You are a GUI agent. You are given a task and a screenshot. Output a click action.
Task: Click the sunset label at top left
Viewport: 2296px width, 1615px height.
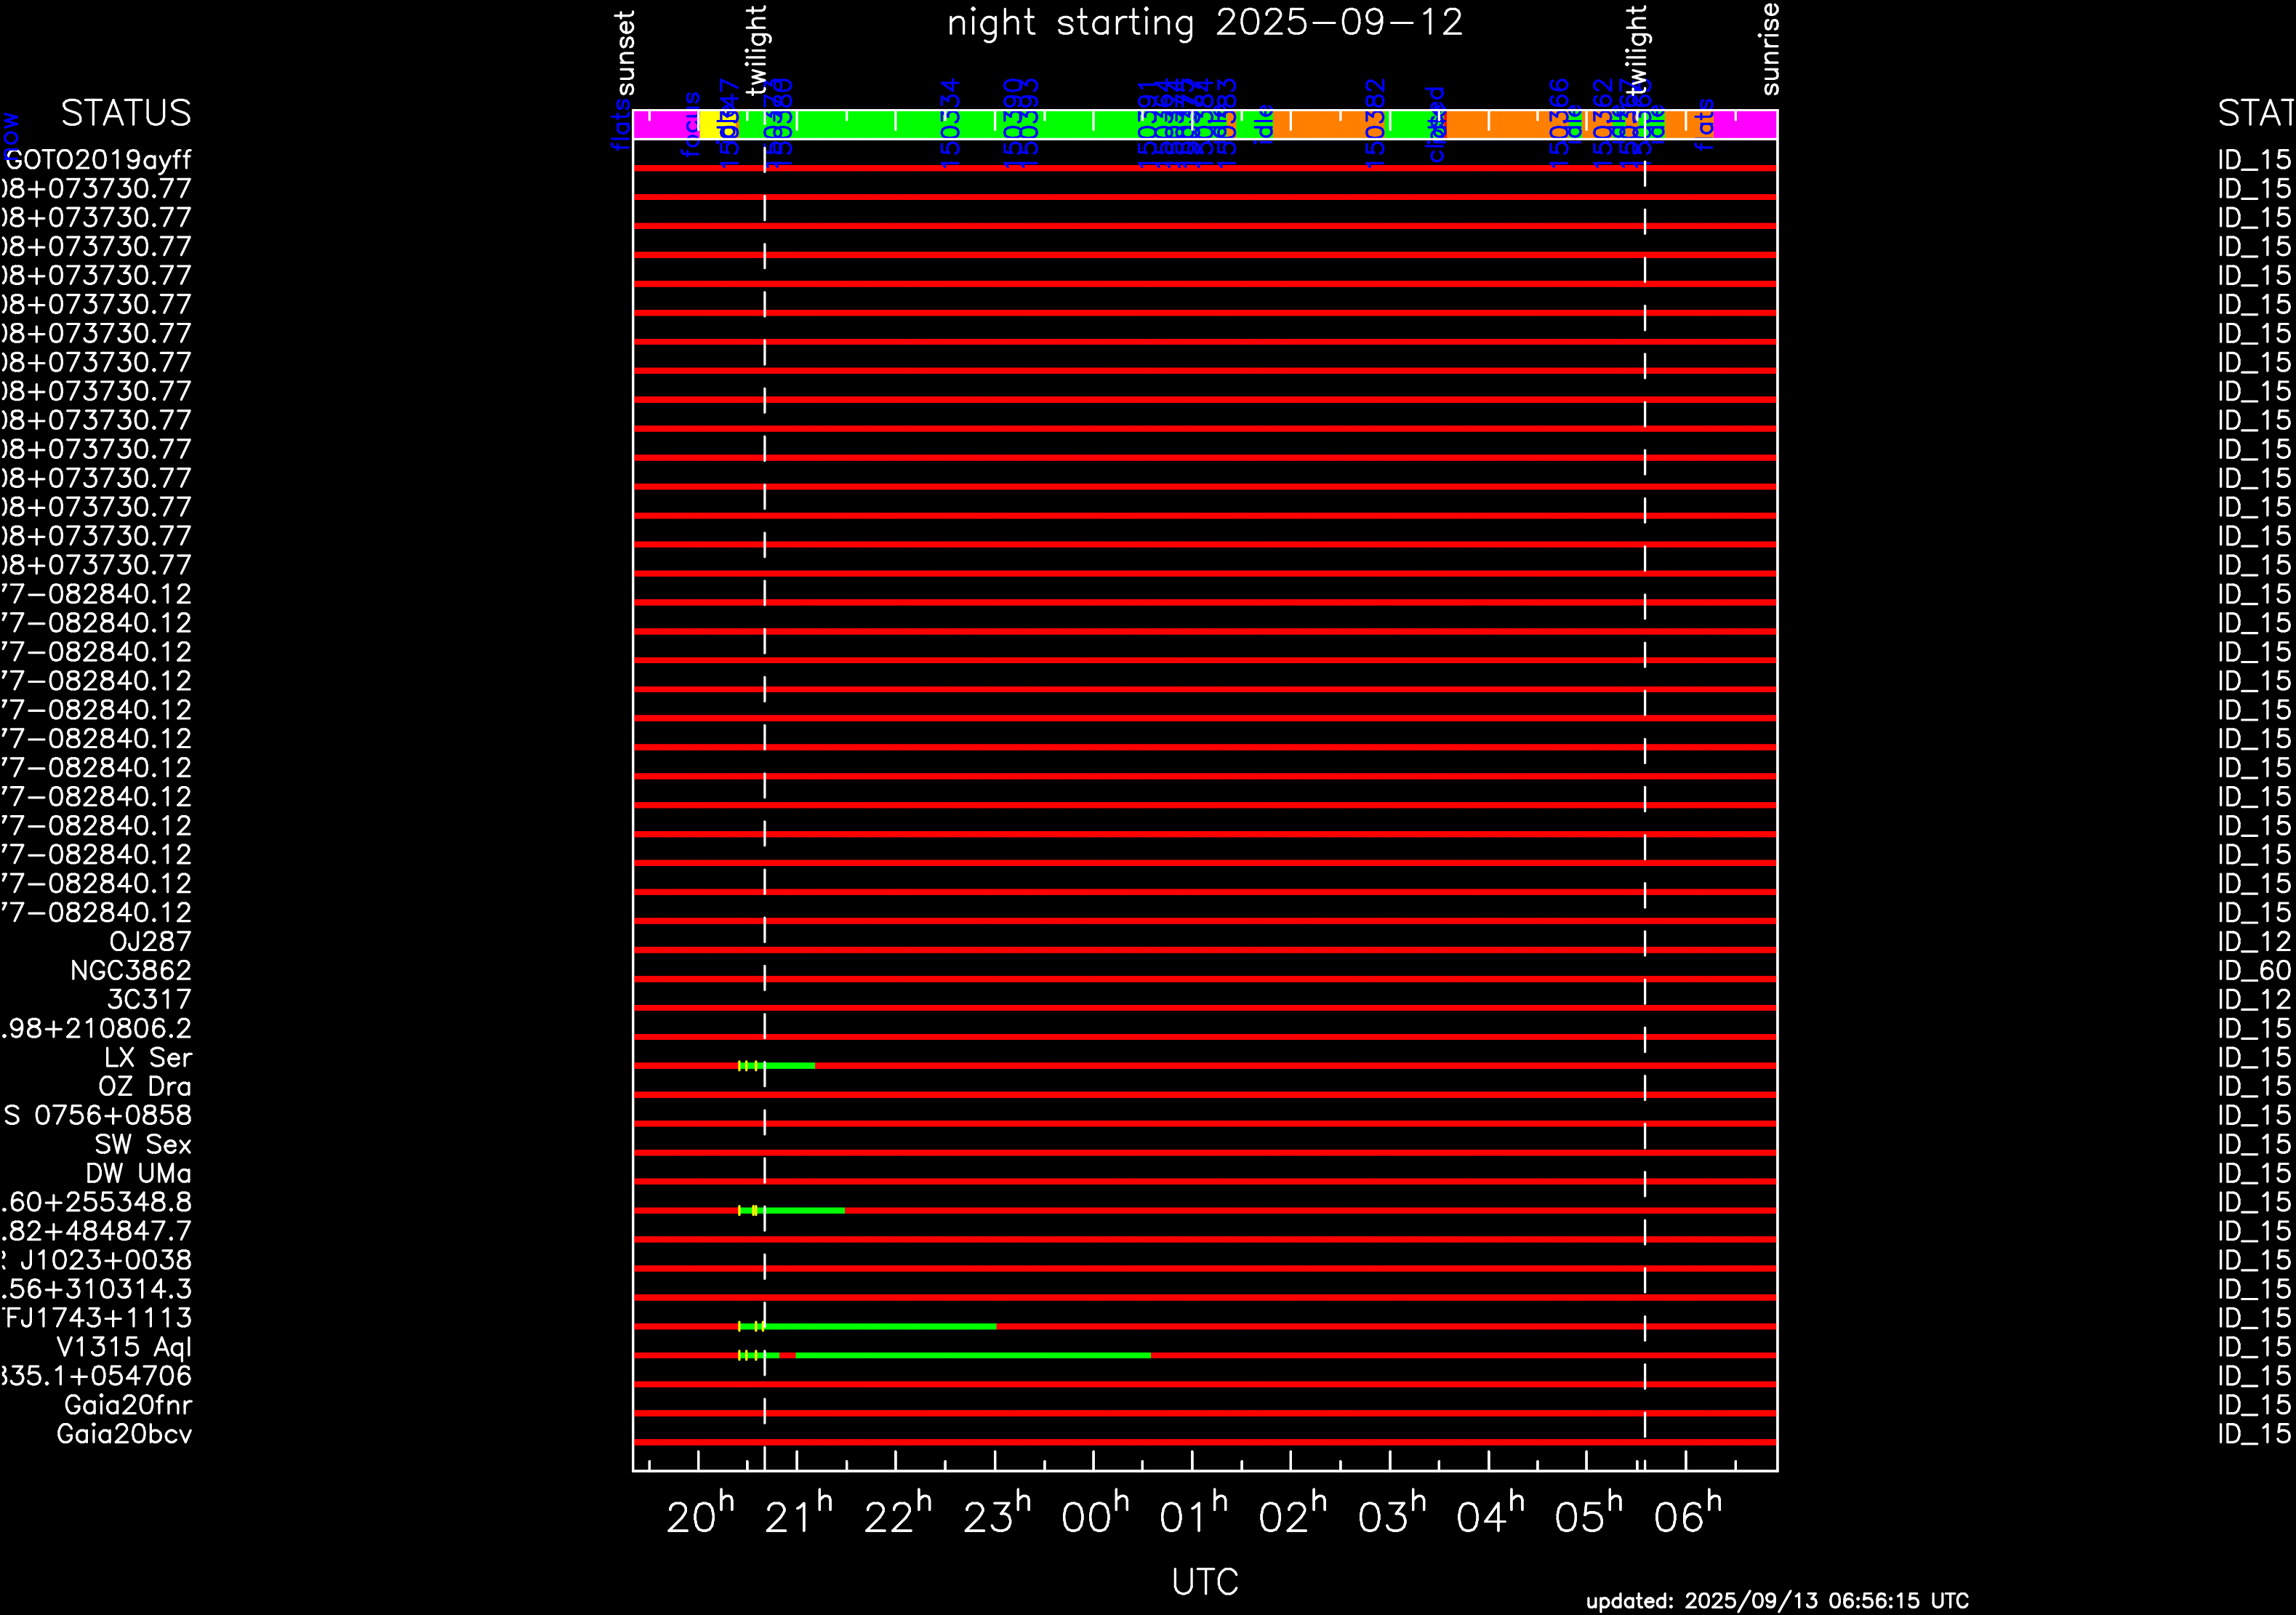tap(625, 52)
